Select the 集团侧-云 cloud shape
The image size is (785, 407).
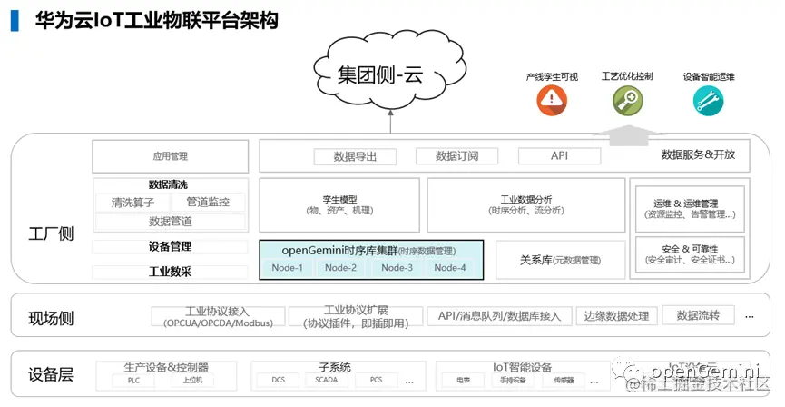(390, 70)
